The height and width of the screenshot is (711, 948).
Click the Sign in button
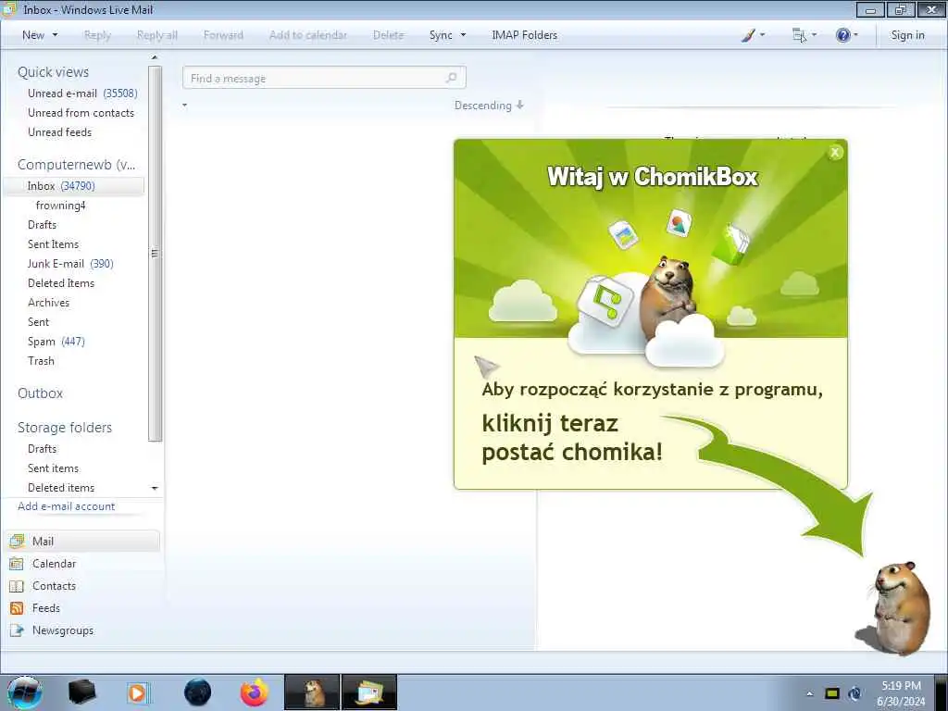pos(907,35)
